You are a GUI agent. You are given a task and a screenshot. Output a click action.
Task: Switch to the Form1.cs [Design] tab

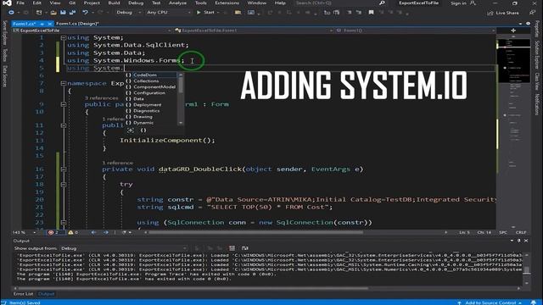(x=77, y=24)
